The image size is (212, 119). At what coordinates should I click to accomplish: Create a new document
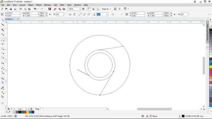tap(2, 9)
